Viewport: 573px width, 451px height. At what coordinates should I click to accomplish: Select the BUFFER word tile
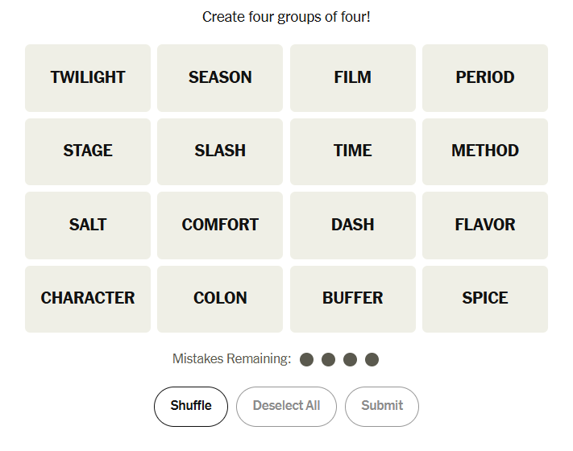[x=353, y=299]
